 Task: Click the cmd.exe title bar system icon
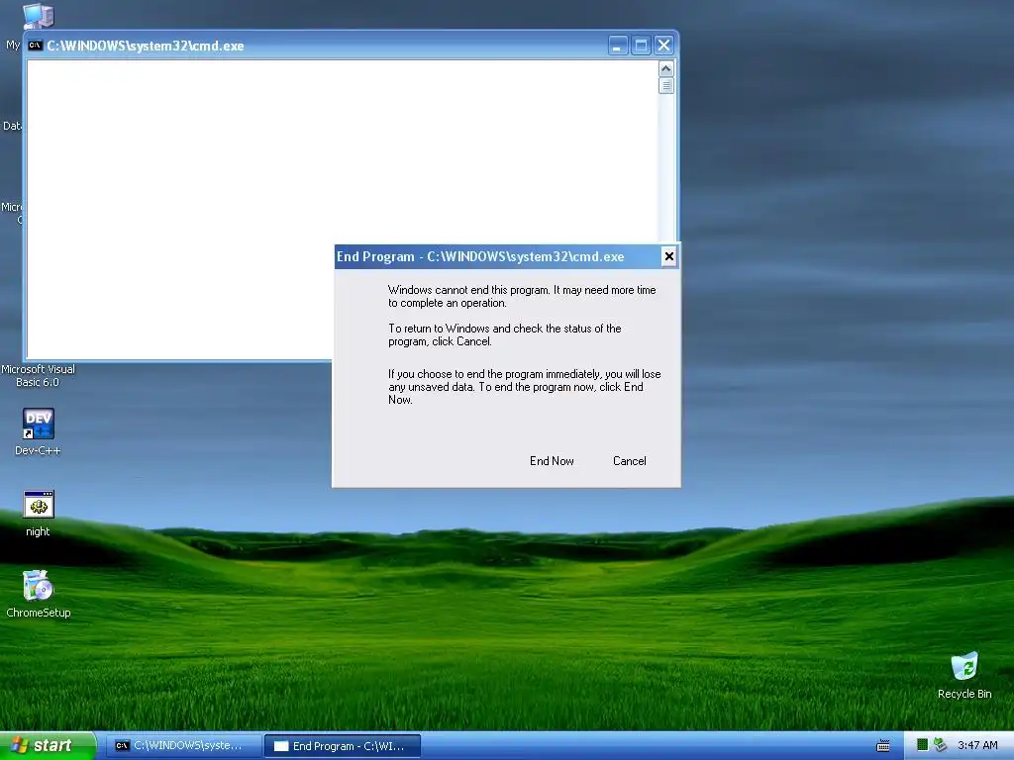[x=35, y=46]
